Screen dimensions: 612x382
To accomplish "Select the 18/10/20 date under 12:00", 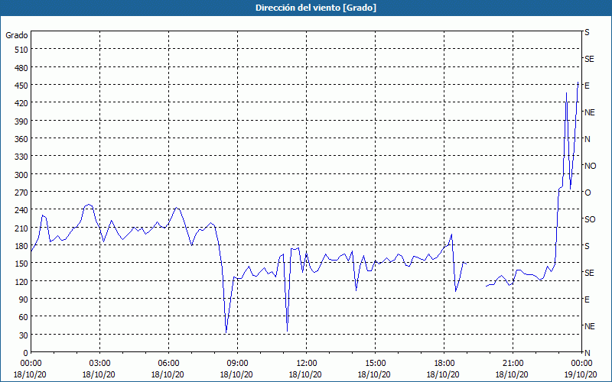I will [x=307, y=374].
